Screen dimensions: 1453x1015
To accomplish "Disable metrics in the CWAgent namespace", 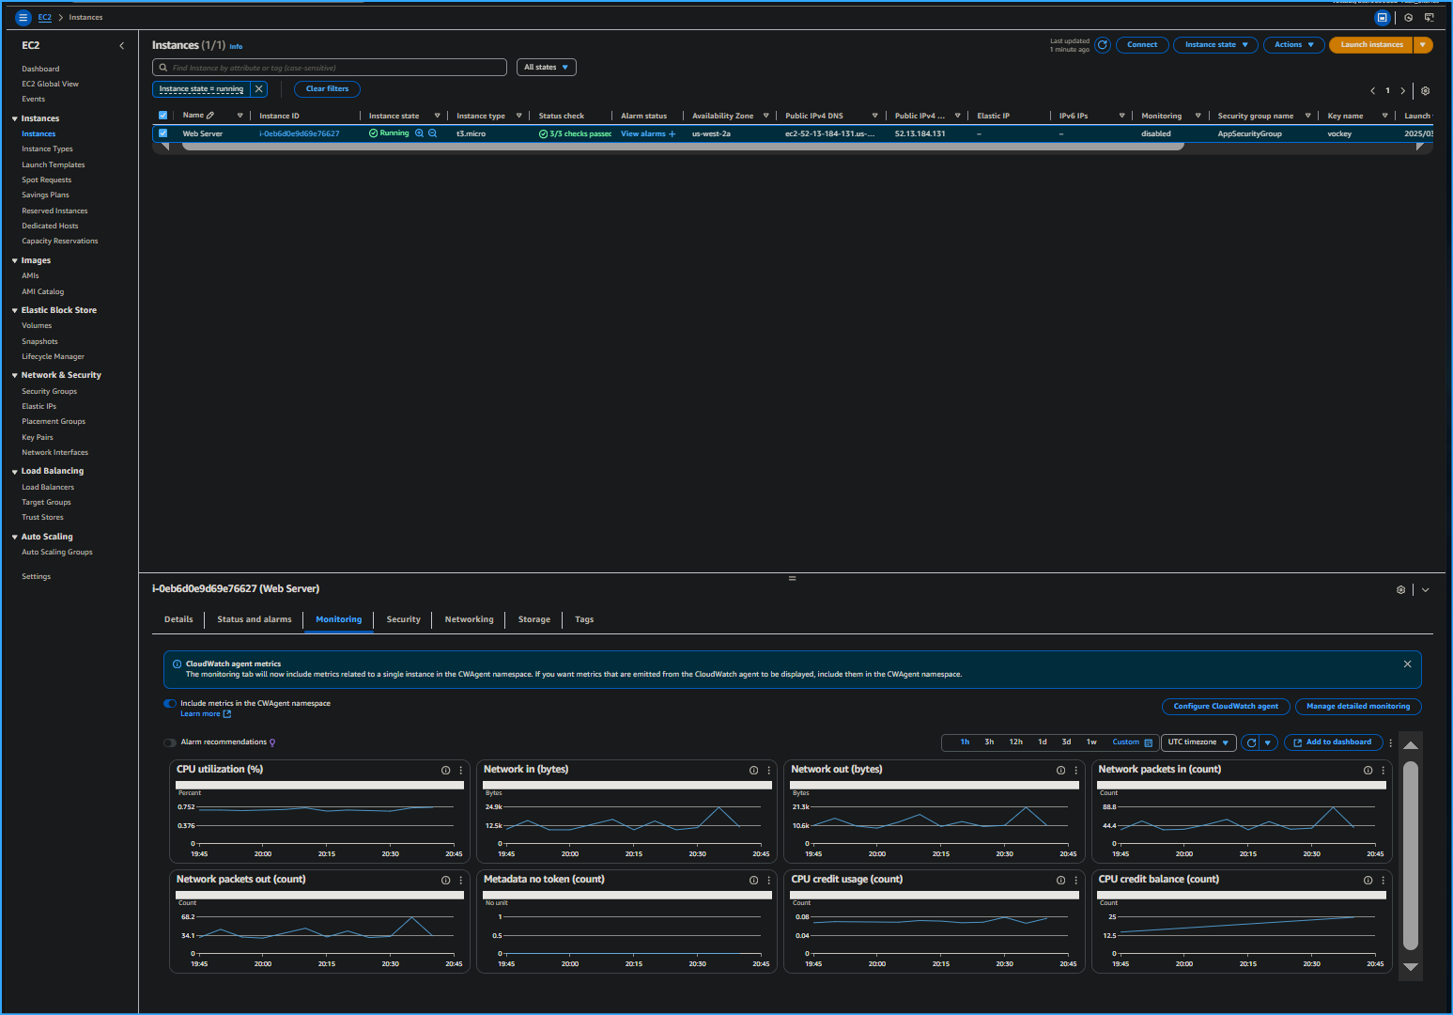I will pyautogui.click(x=170, y=703).
